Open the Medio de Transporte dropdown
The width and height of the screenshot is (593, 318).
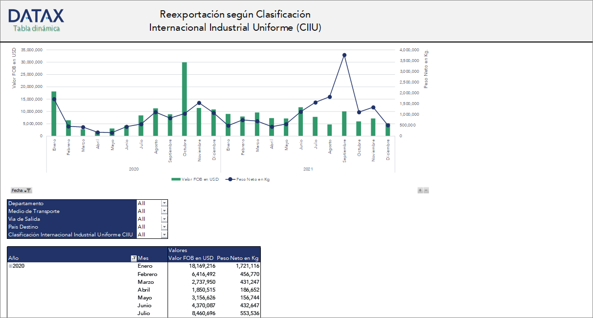pyautogui.click(x=164, y=211)
